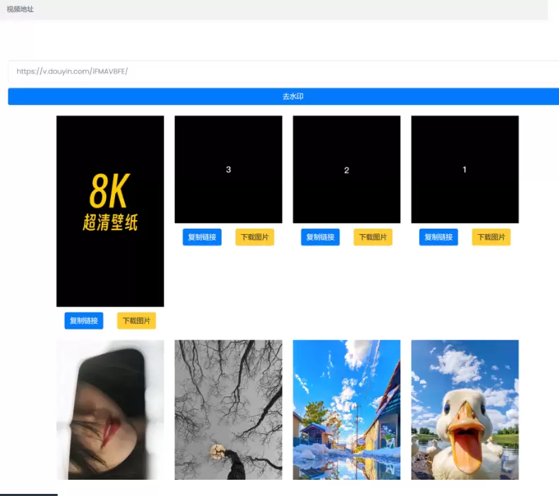Open the blue sky street wallpaper

click(x=347, y=410)
